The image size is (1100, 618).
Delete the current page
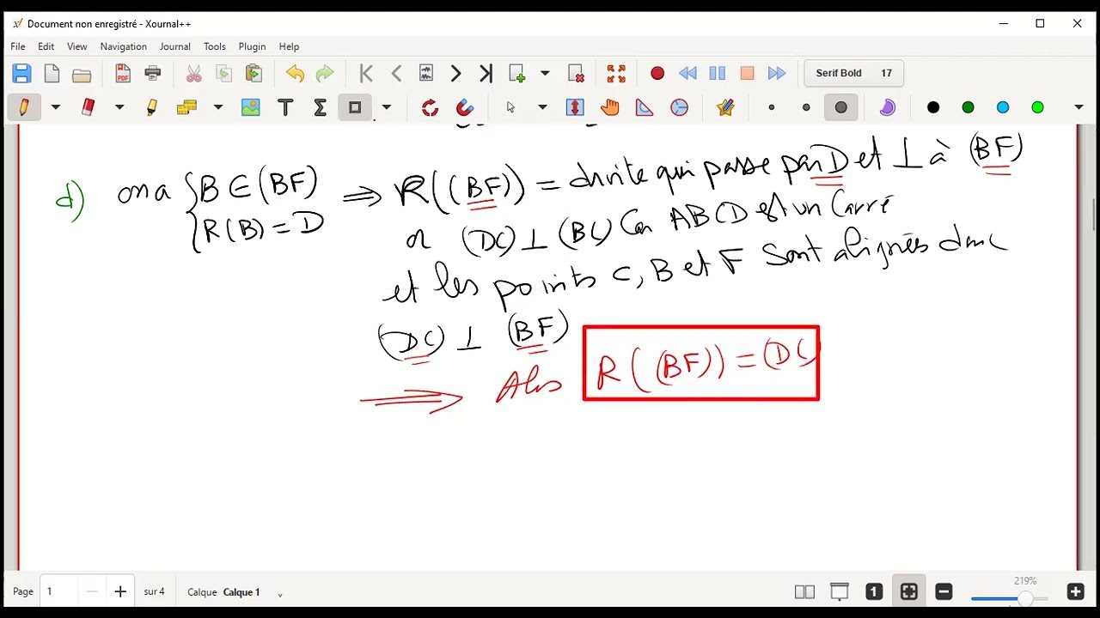576,74
